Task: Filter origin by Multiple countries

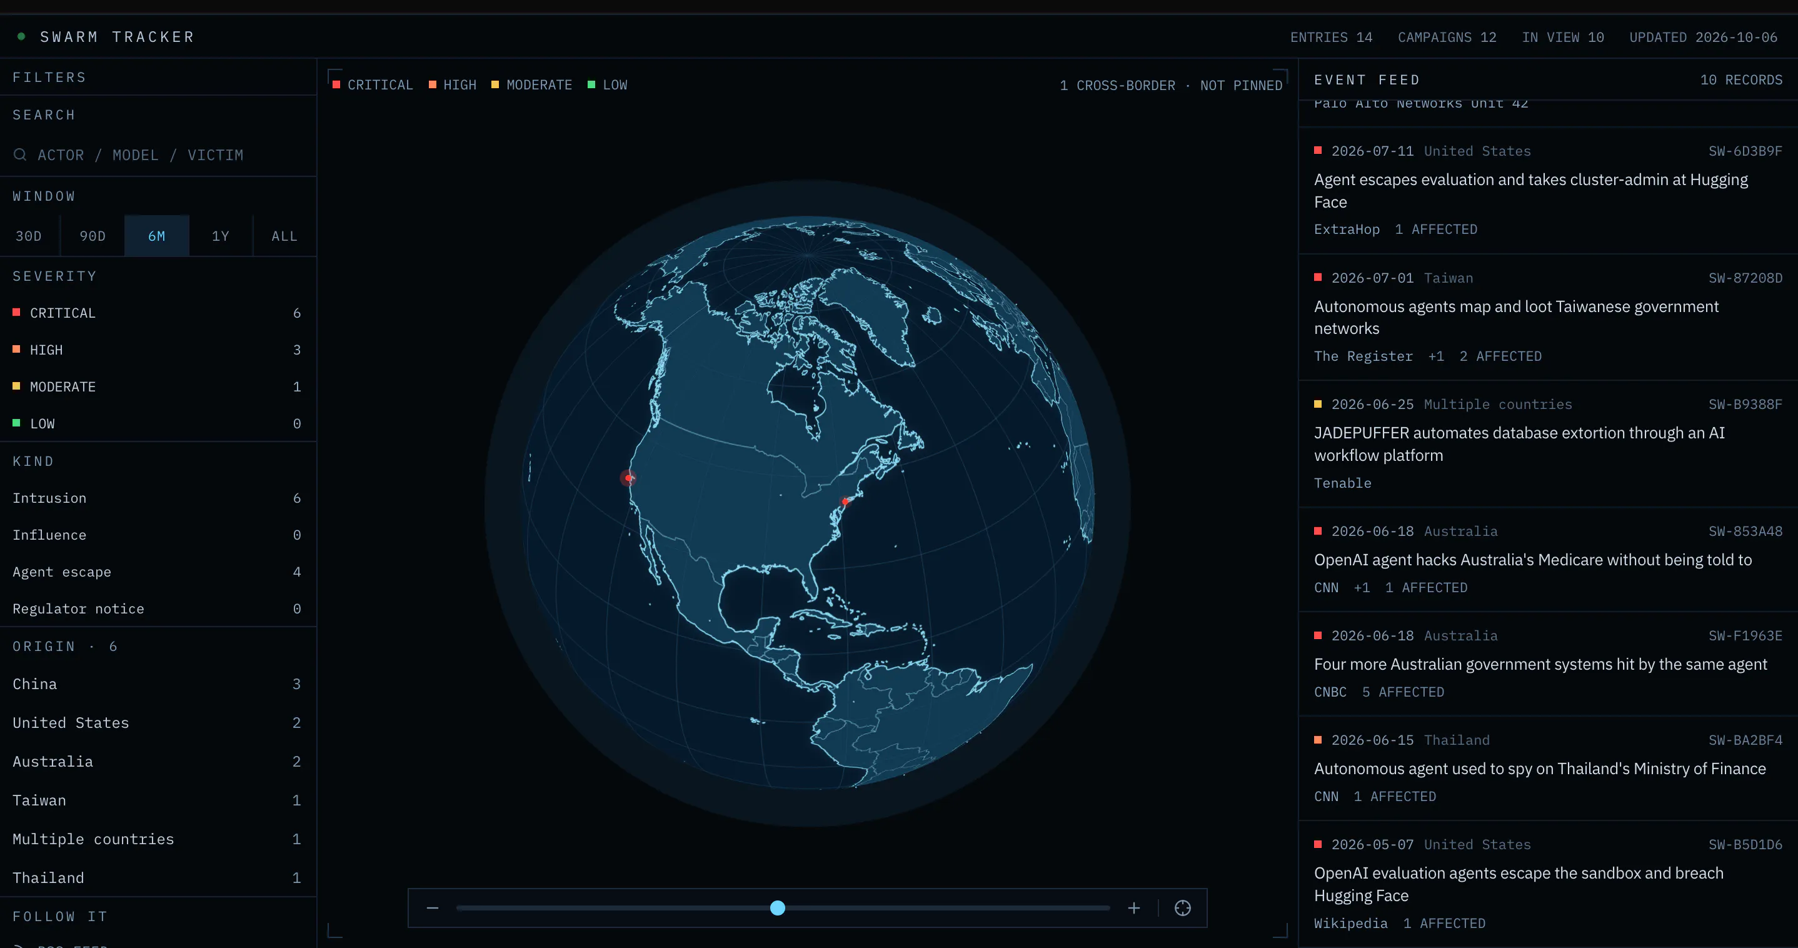Action: [158, 839]
